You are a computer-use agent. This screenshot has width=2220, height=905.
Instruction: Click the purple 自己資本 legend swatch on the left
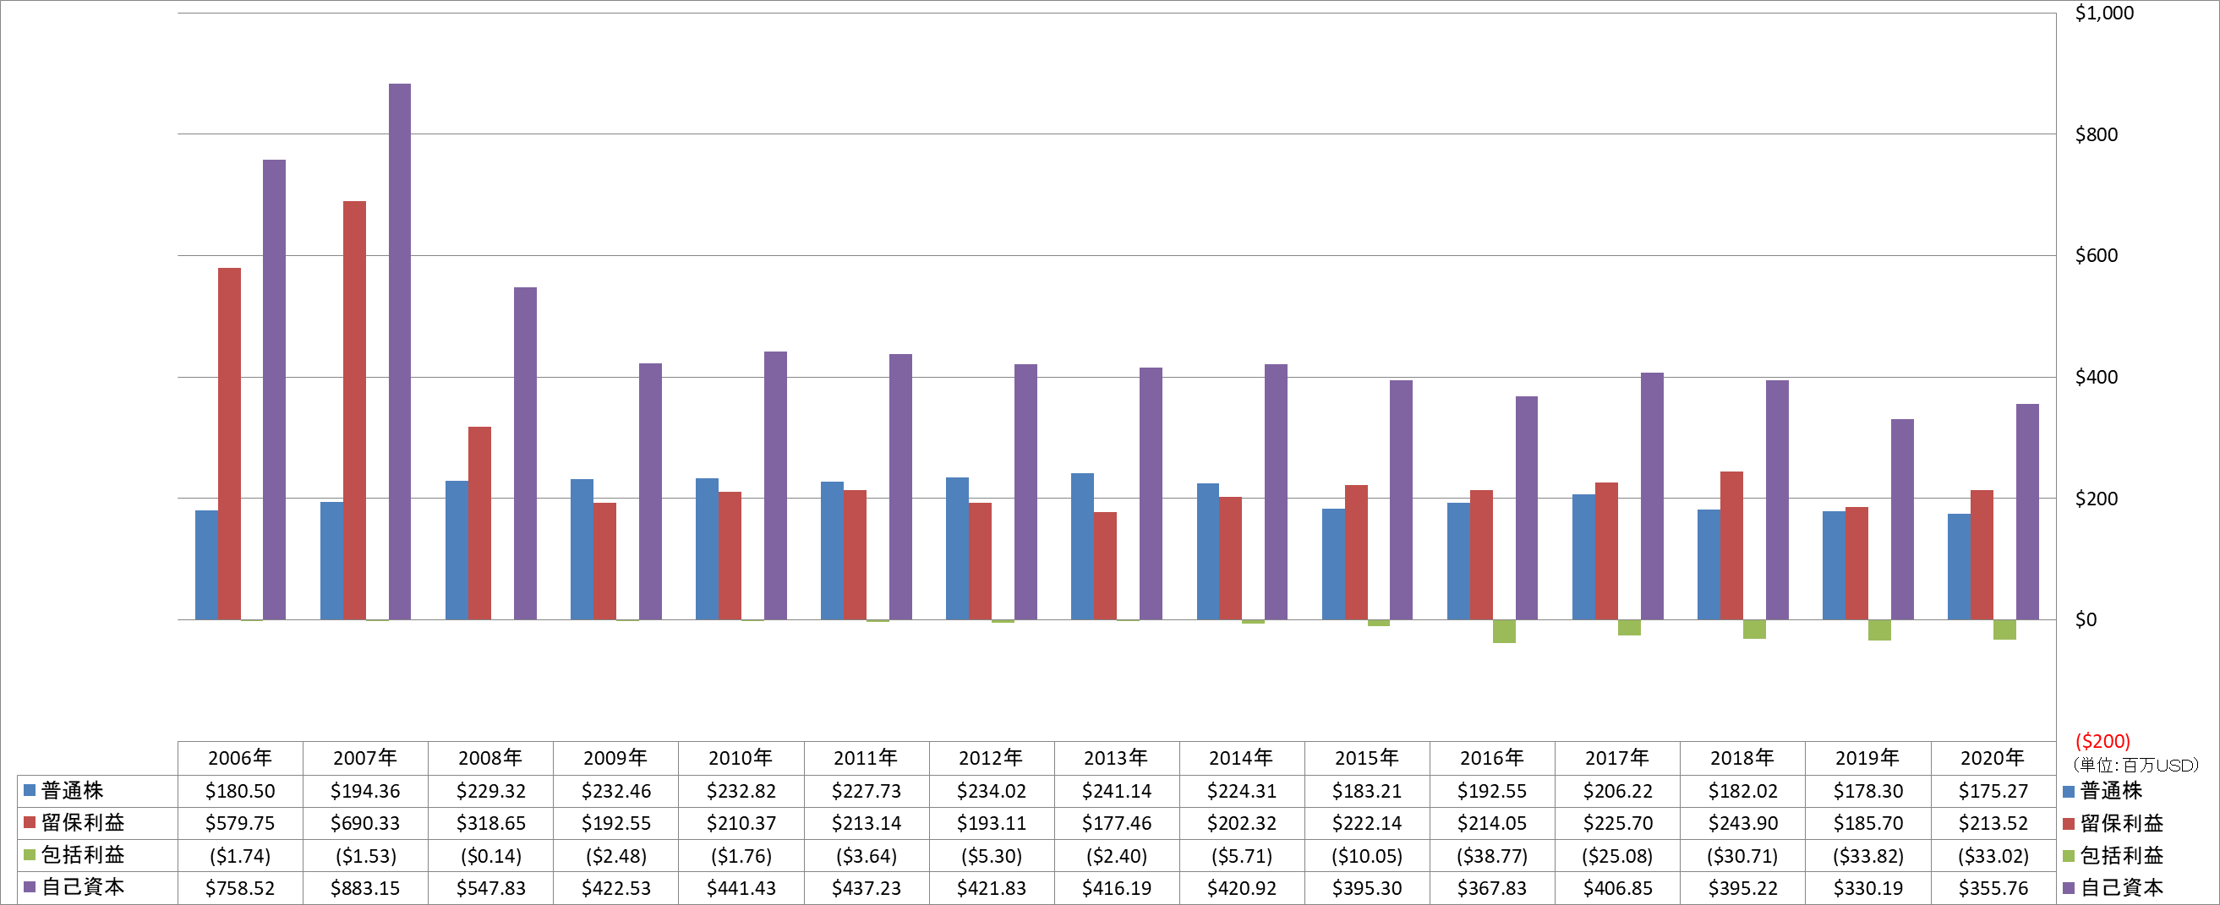point(30,887)
